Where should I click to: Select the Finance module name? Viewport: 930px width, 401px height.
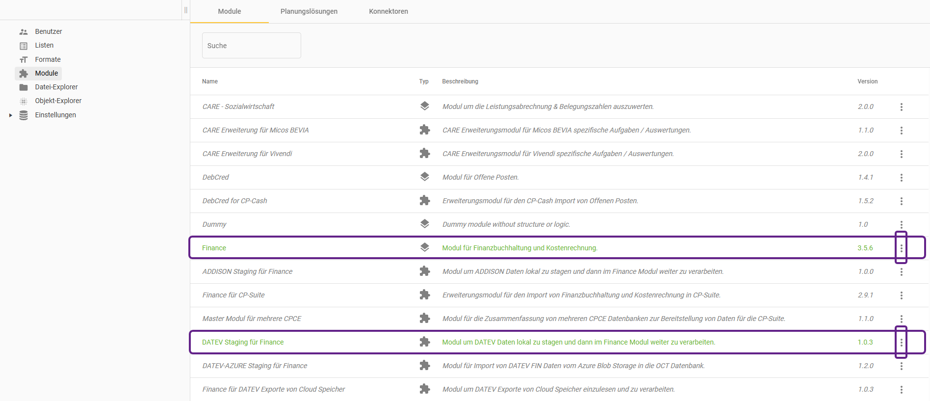pyautogui.click(x=214, y=248)
